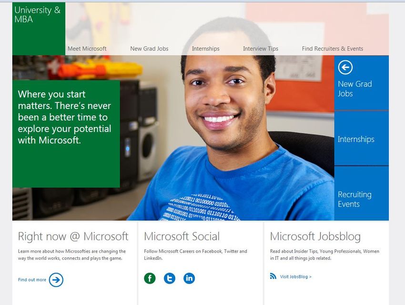The height and width of the screenshot is (305, 405).
Task: Click the green 'Where you start matters' banner
Action: coord(66,133)
